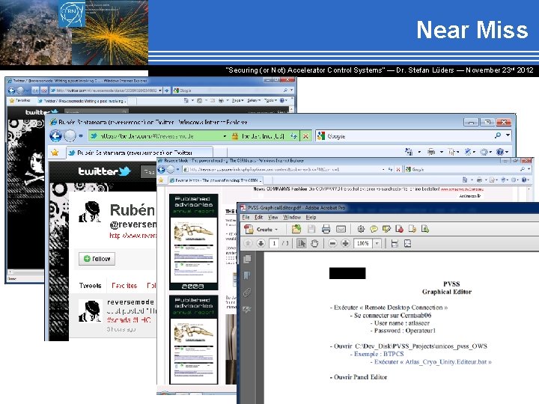This screenshot has width=539, height=404.
Task: Open View menu in Acrobat
Action: [x=273, y=217]
